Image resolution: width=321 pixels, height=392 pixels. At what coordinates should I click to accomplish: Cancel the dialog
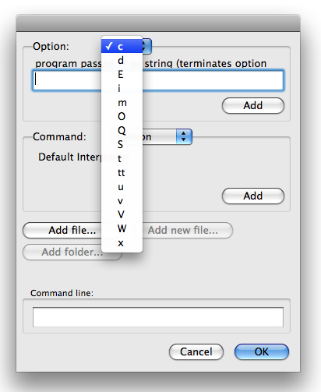click(196, 351)
